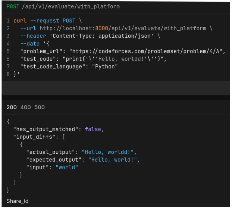Switch to the 500 response tab
Image resolution: width=232 pixels, height=208 pixels.
click(x=40, y=107)
